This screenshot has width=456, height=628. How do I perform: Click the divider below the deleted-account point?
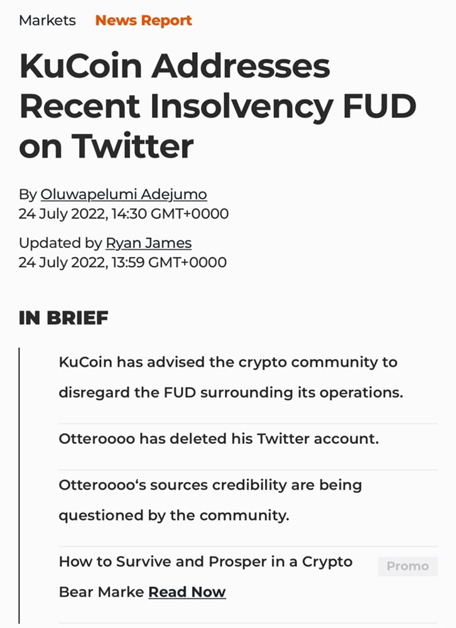point(248,470)
